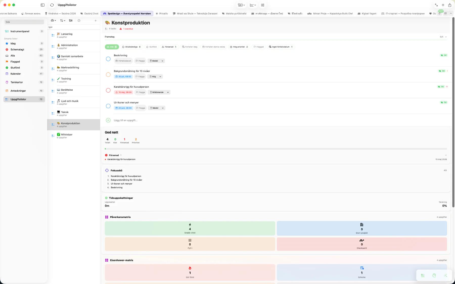Viewport: 455px width, 284px height.
Task: Click the green plus add task icon
Action: [x=108, y=120]
